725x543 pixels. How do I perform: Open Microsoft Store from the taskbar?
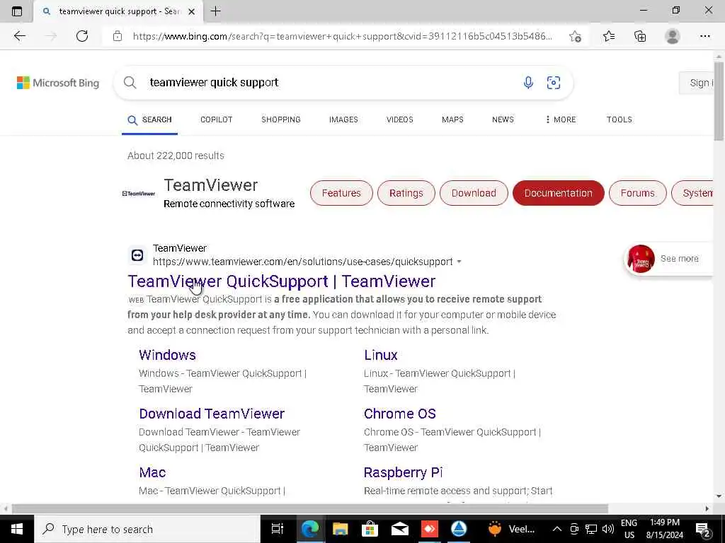[370, 529]
